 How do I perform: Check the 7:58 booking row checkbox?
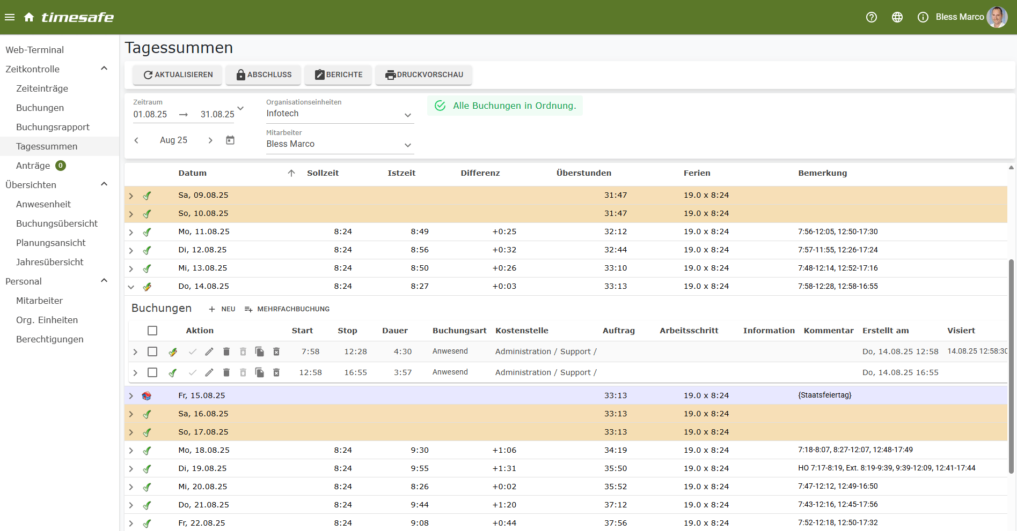[152, 351]
